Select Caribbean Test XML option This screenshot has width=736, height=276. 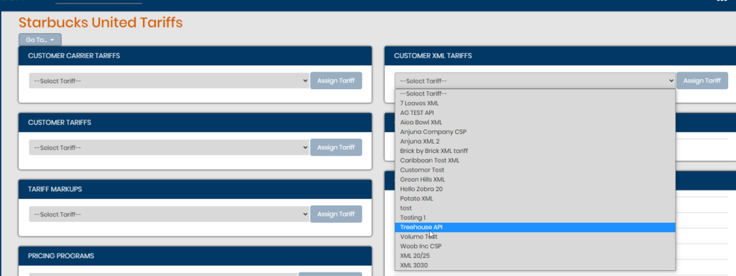pos(535,160)
